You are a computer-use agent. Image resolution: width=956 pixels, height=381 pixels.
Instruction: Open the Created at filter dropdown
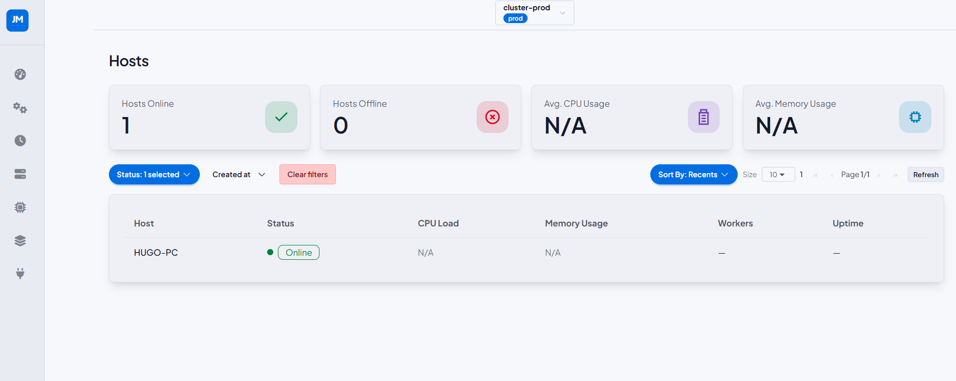point(239,175)
